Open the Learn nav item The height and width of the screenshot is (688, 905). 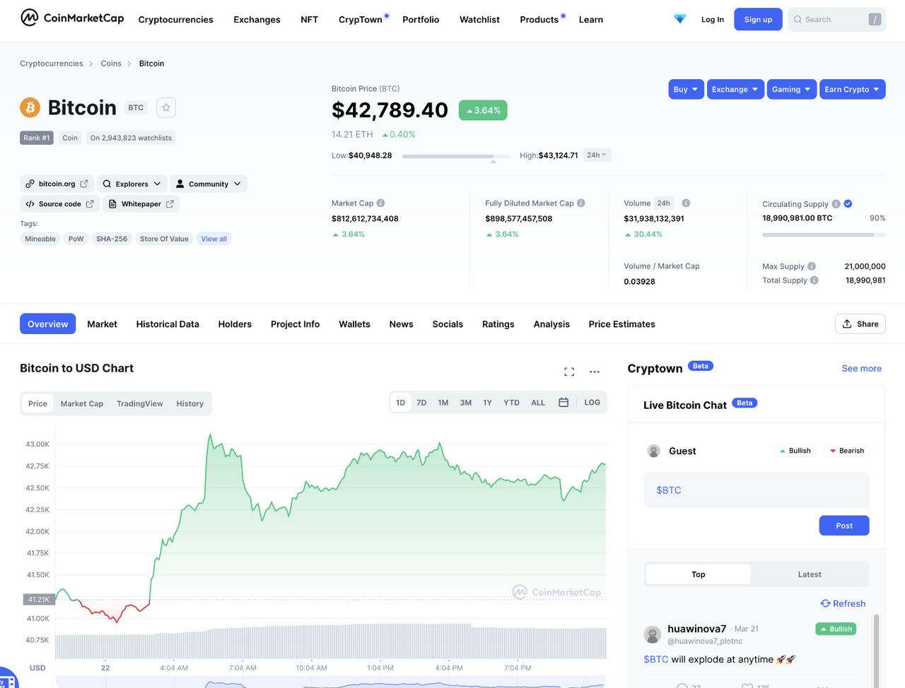[x=591, y=20]
